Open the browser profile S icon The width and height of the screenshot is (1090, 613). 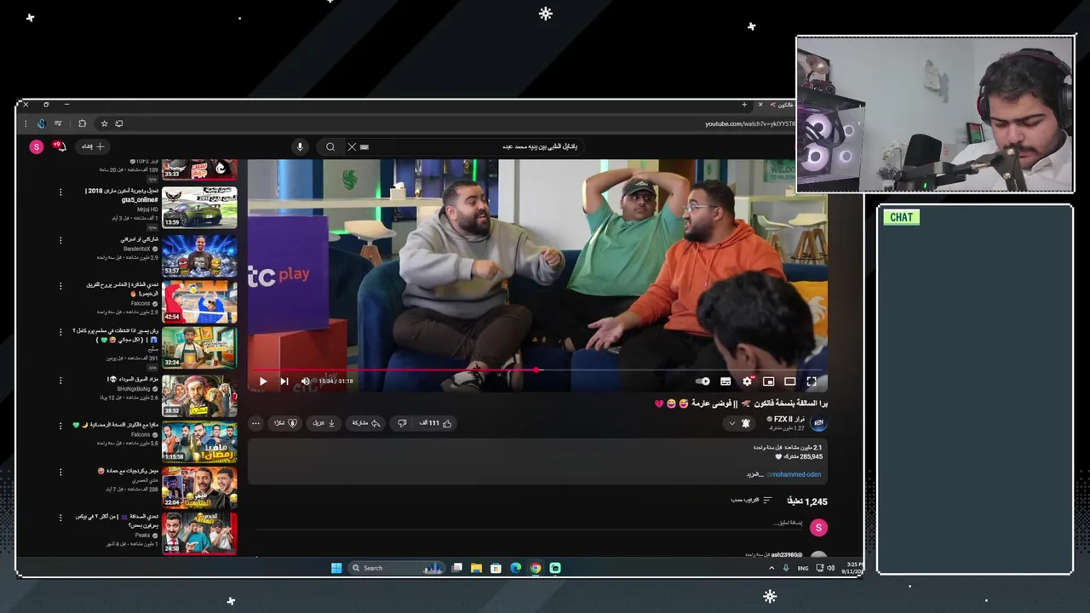[41, 123]
